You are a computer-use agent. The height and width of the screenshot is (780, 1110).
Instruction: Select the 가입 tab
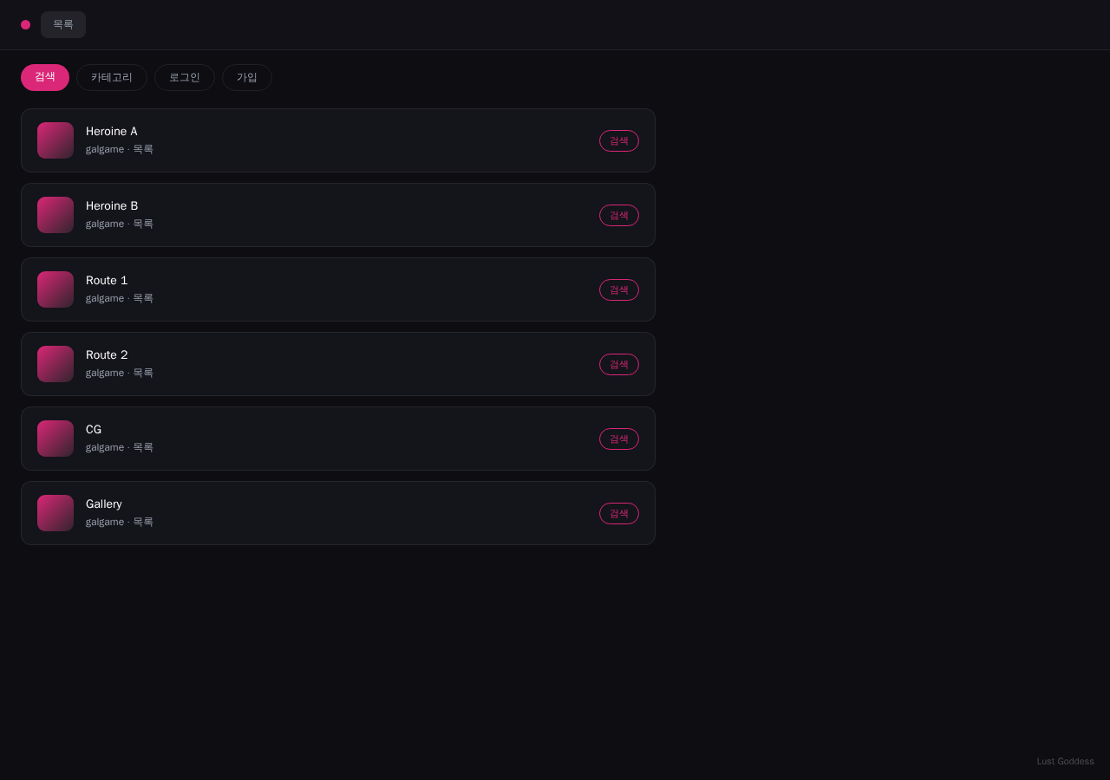pos(247,77)
